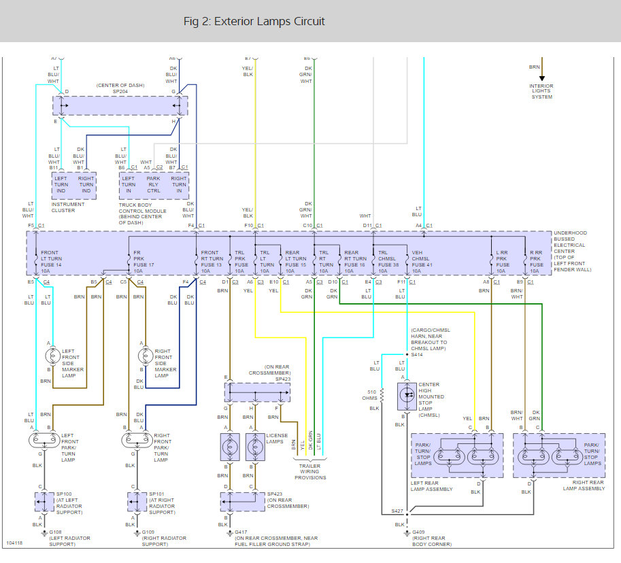Click the SP100 splice box
This screenshot has width=621, height=563.
click(44, 502)
